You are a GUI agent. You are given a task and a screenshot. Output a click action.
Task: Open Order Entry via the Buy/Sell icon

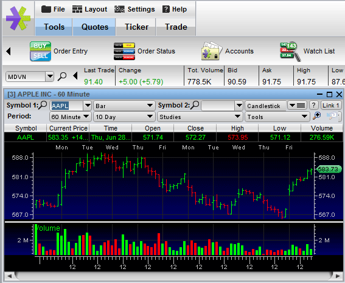pos(41,51)
